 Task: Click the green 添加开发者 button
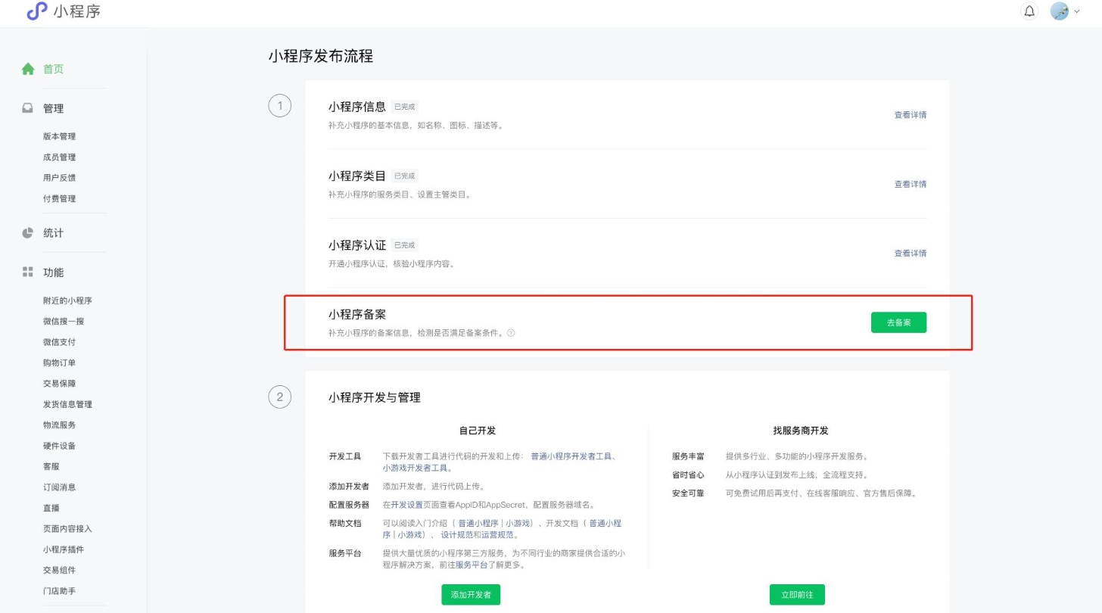tap(471, 595)
